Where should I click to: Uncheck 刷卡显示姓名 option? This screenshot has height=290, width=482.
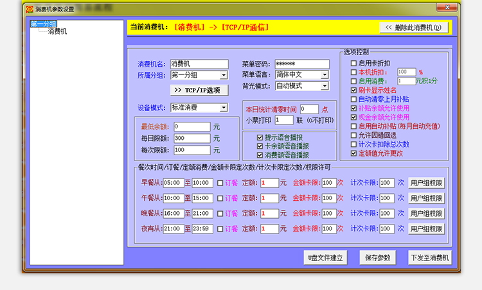click(x=353, y=90)
